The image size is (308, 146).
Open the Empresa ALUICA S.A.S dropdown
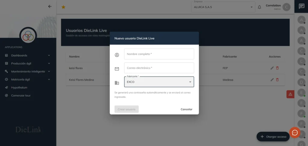click(223, 7)
